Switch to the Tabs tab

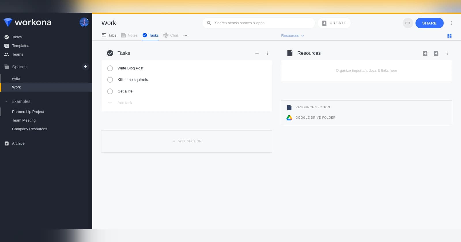tap(109, 35)
